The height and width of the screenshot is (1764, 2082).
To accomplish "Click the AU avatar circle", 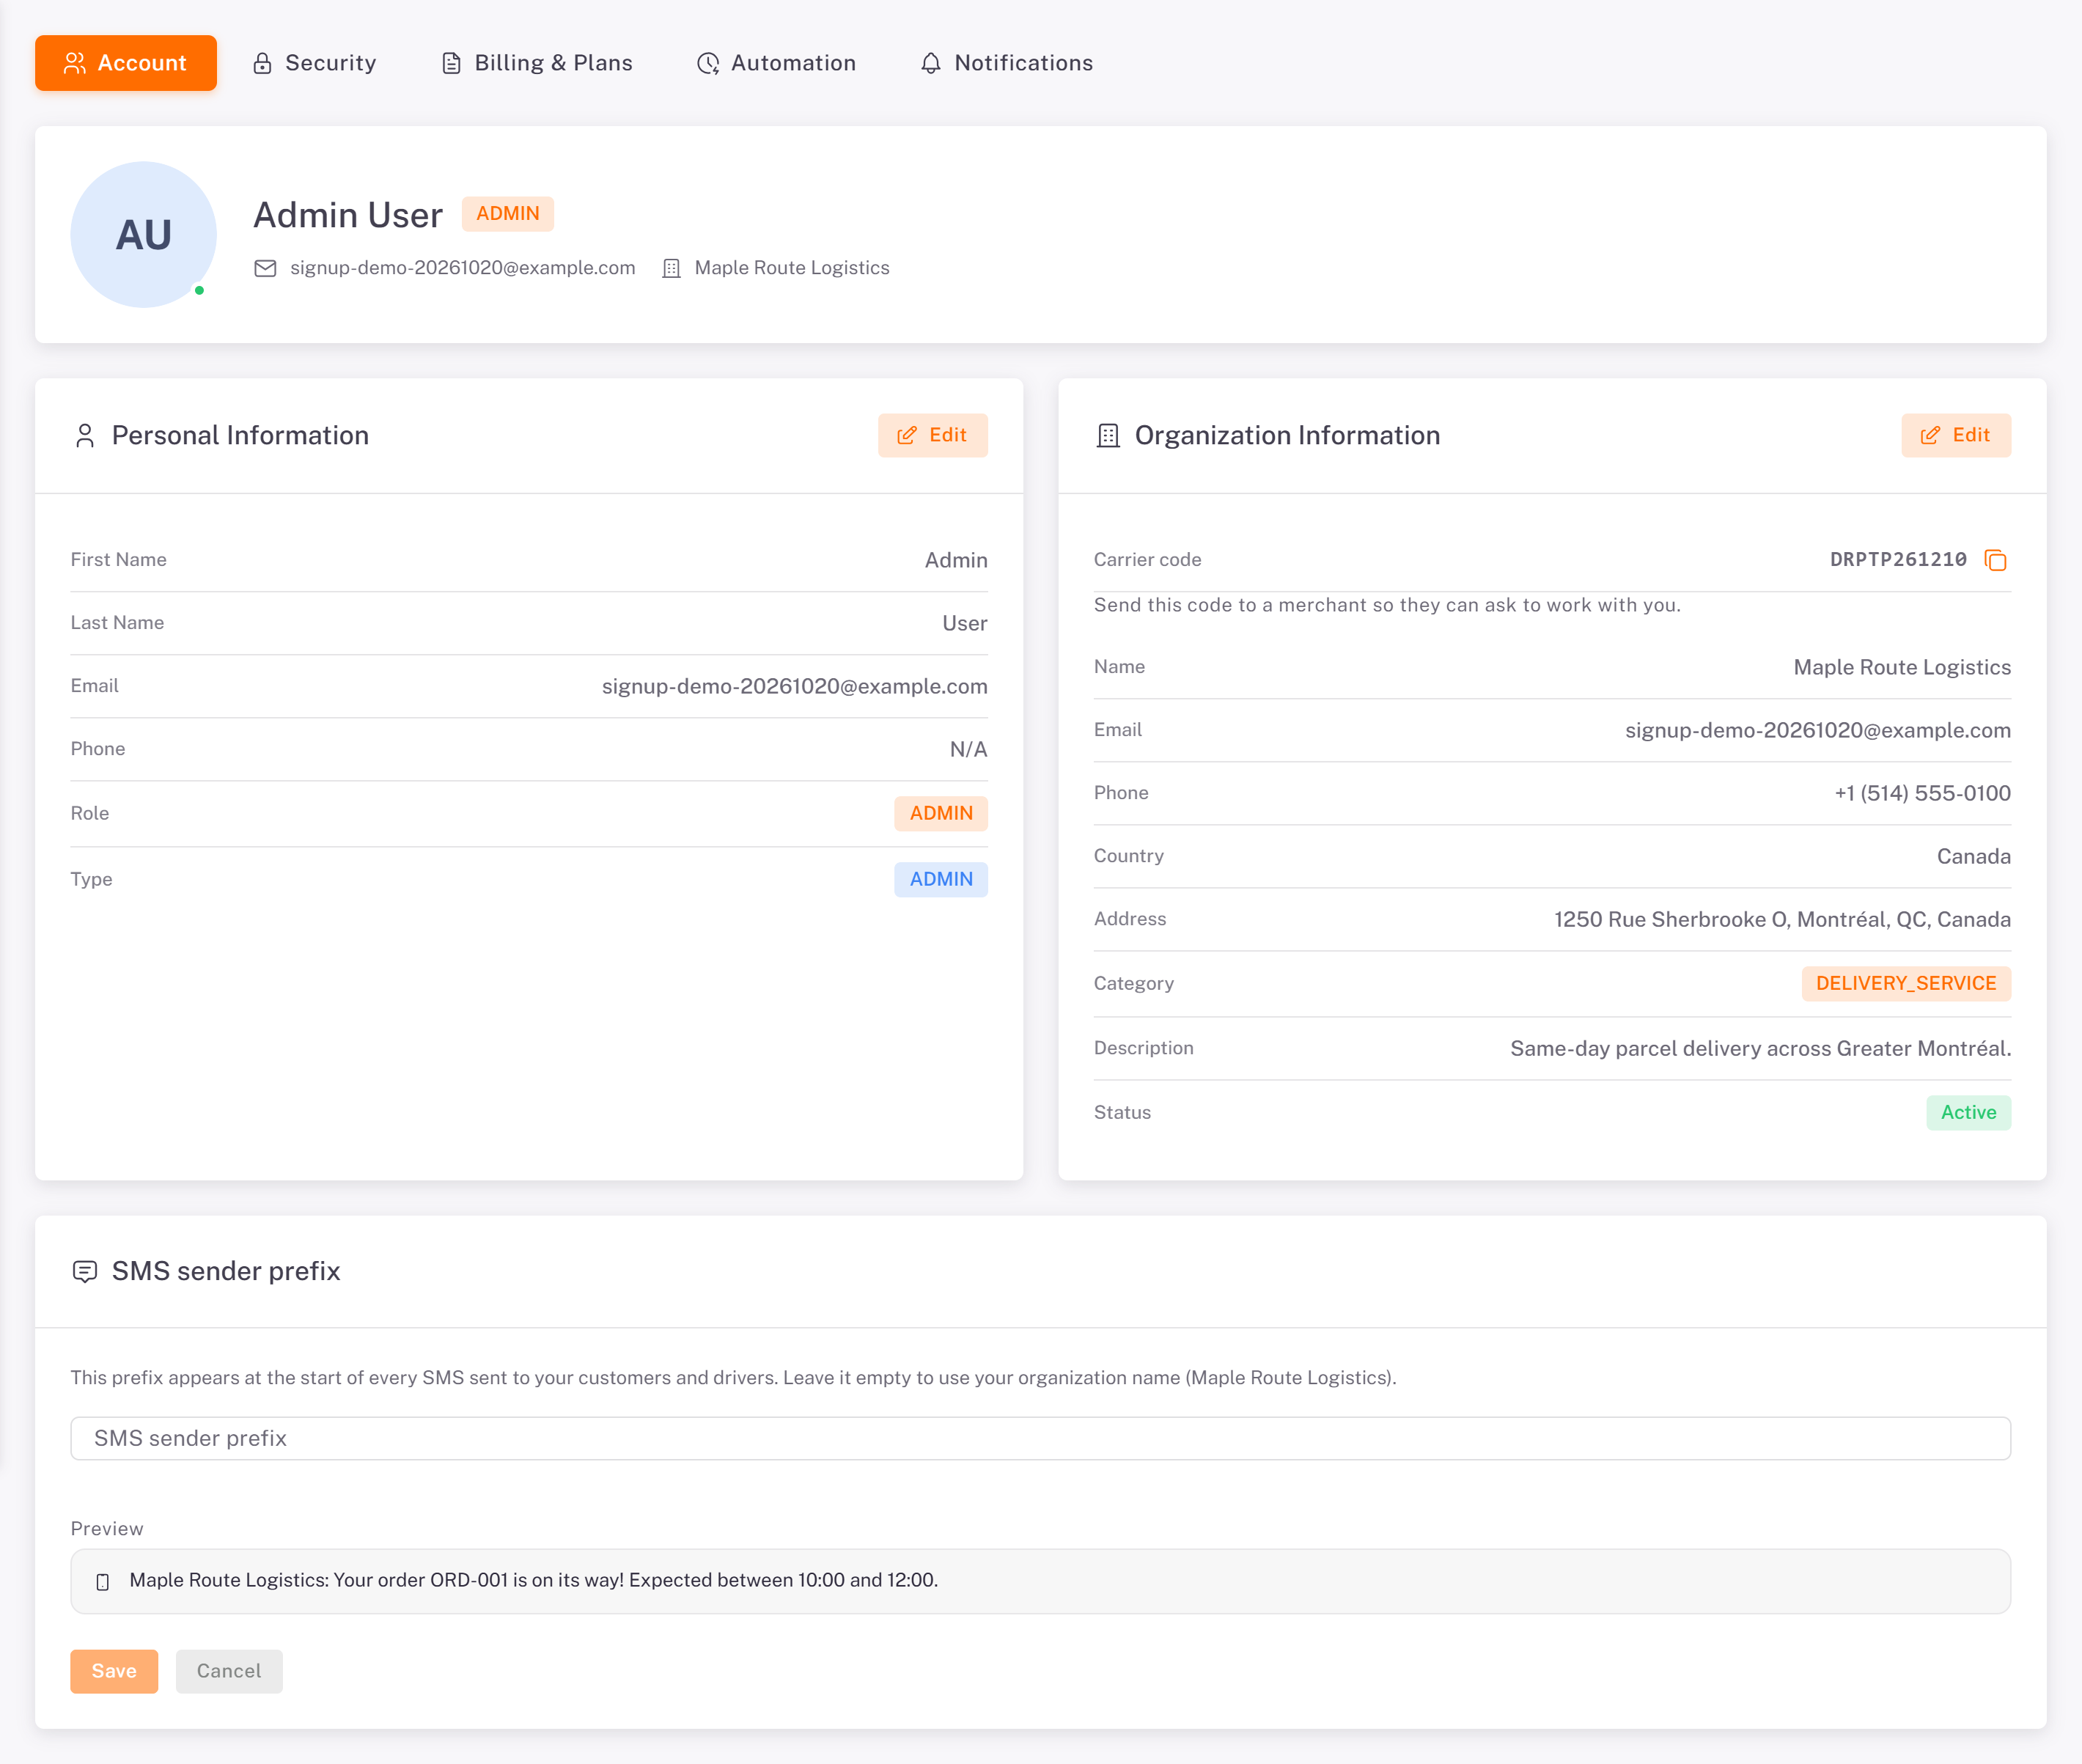I will coord(144,235).
